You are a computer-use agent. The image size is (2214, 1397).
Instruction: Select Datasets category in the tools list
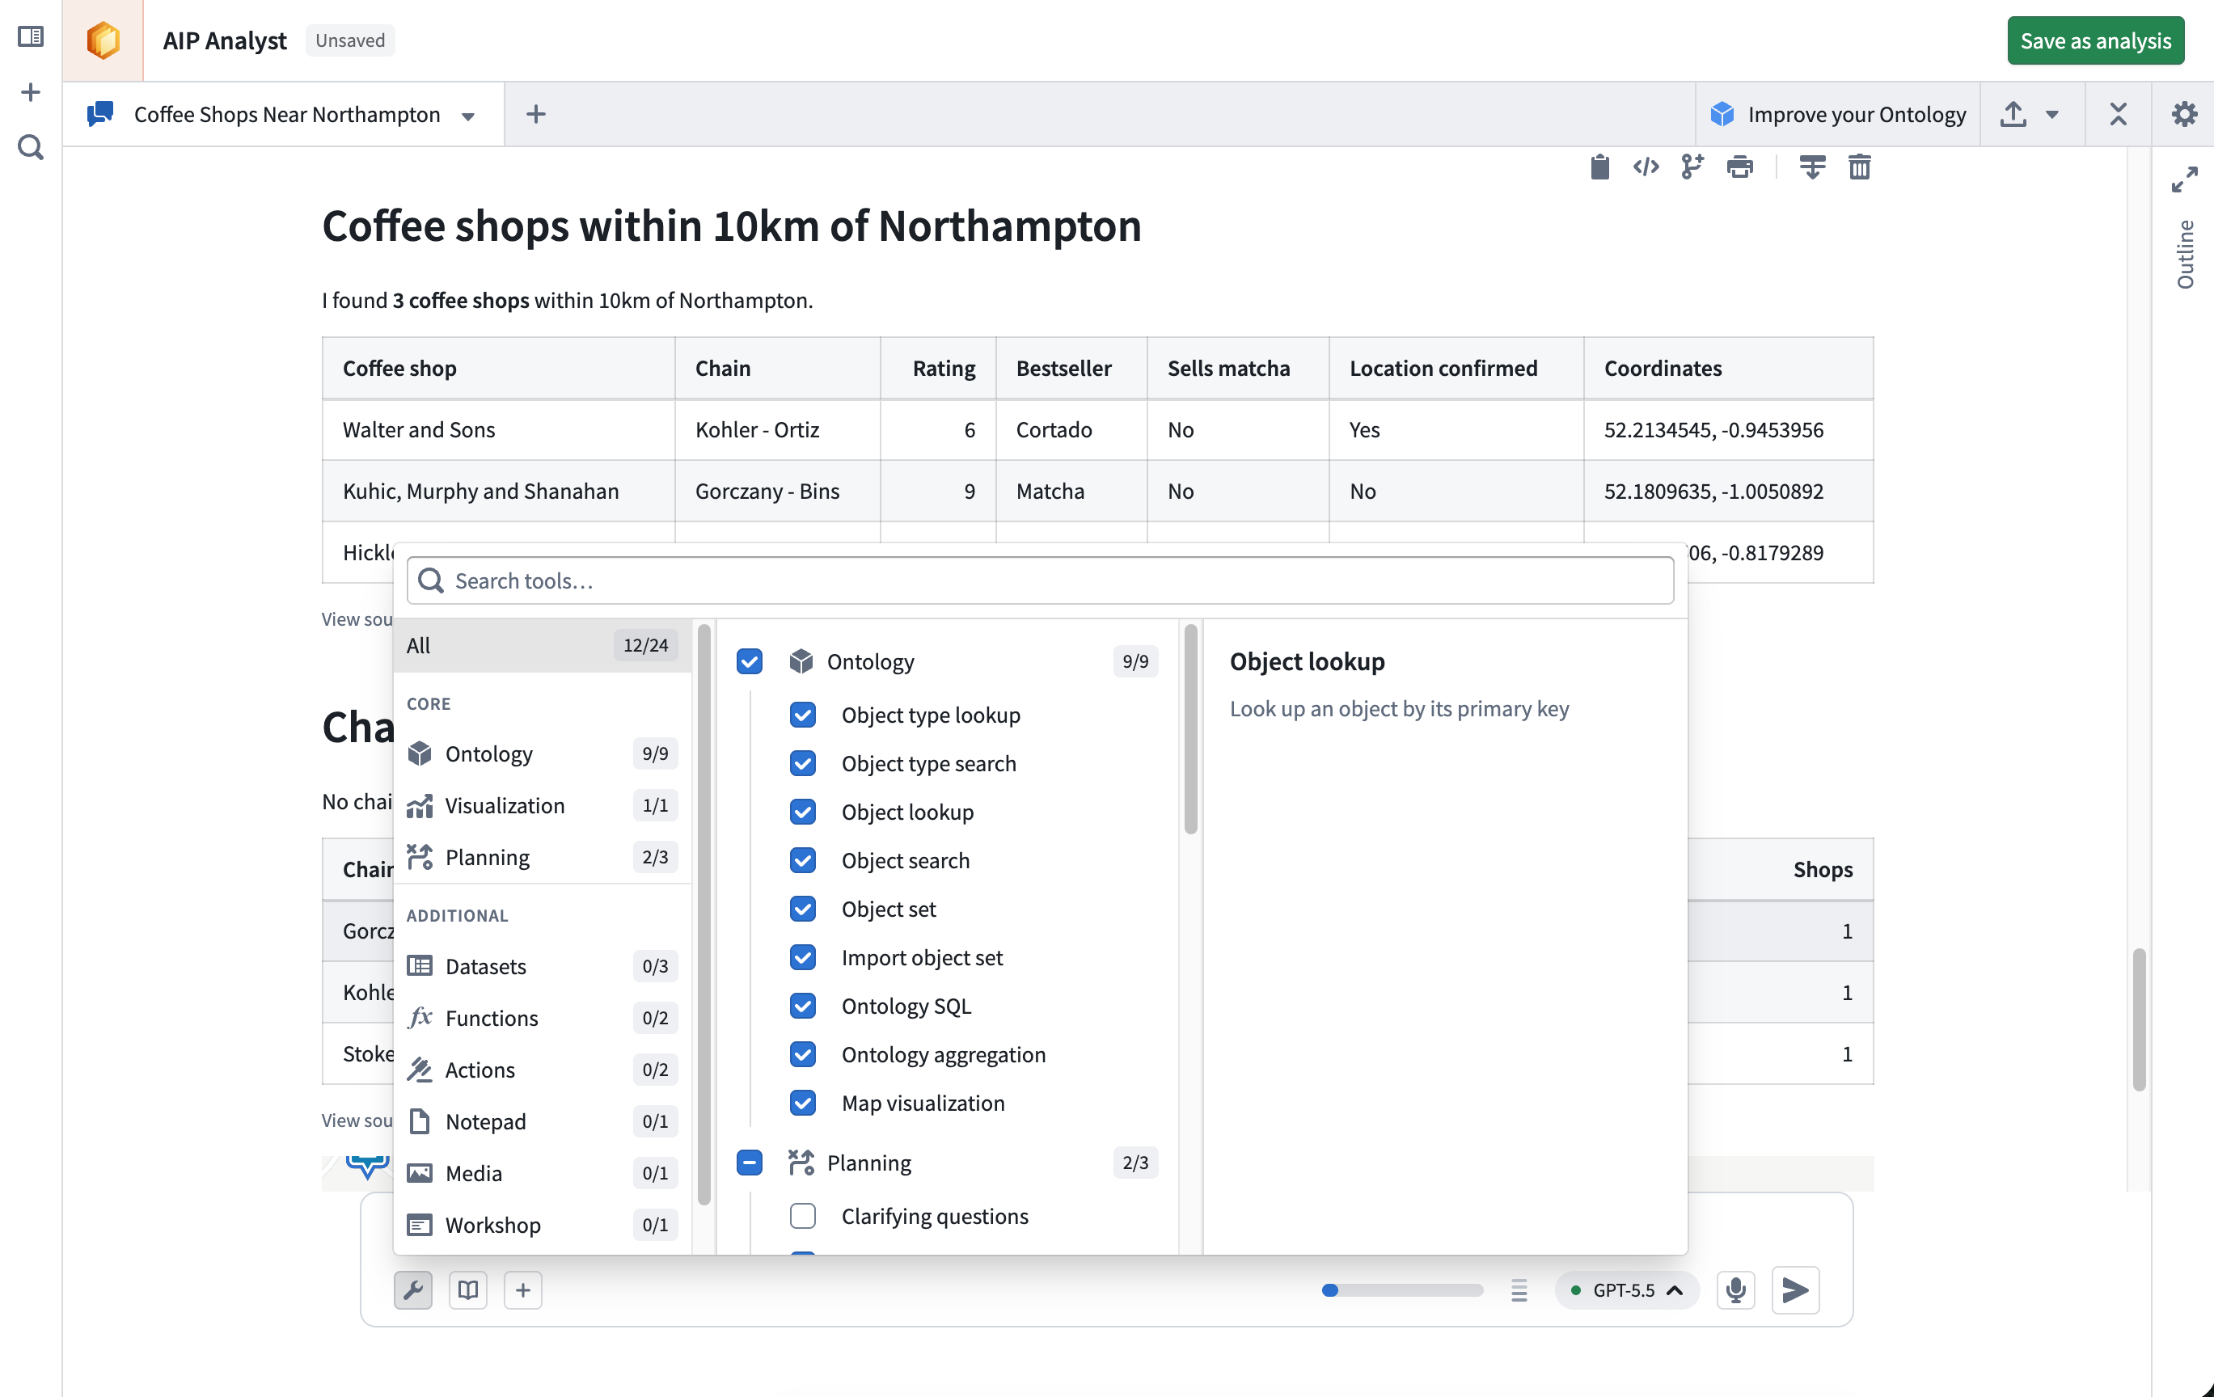[543, 967]
